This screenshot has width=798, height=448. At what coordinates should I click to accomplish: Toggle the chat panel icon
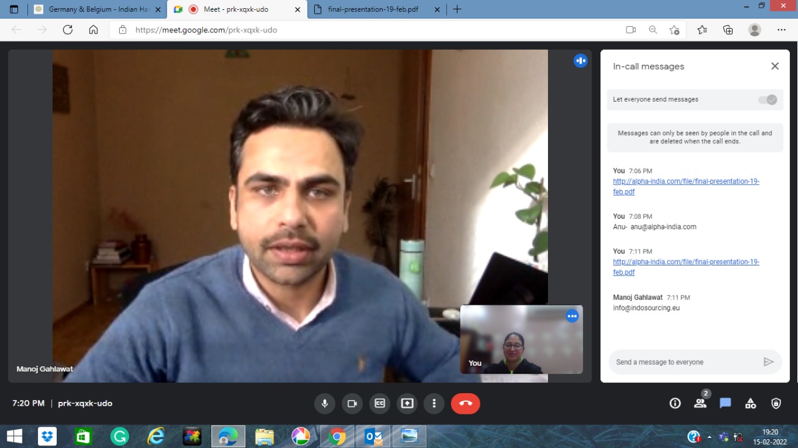click(725, 403)
